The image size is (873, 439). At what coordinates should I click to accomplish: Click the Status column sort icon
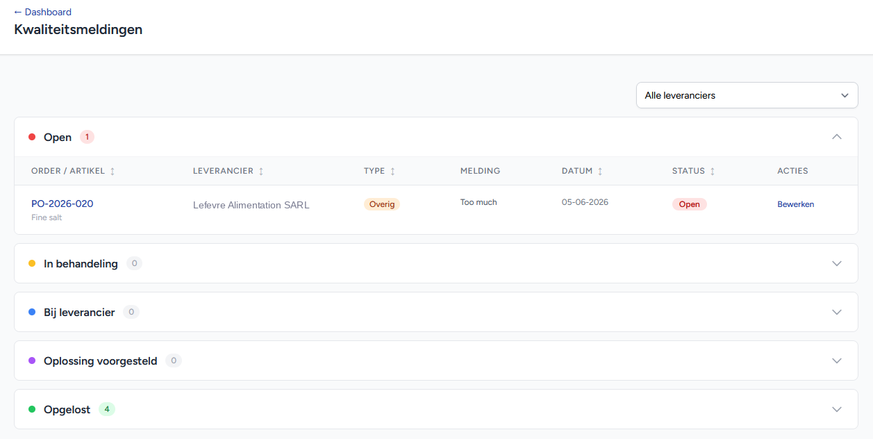click(x=713, y=172)
